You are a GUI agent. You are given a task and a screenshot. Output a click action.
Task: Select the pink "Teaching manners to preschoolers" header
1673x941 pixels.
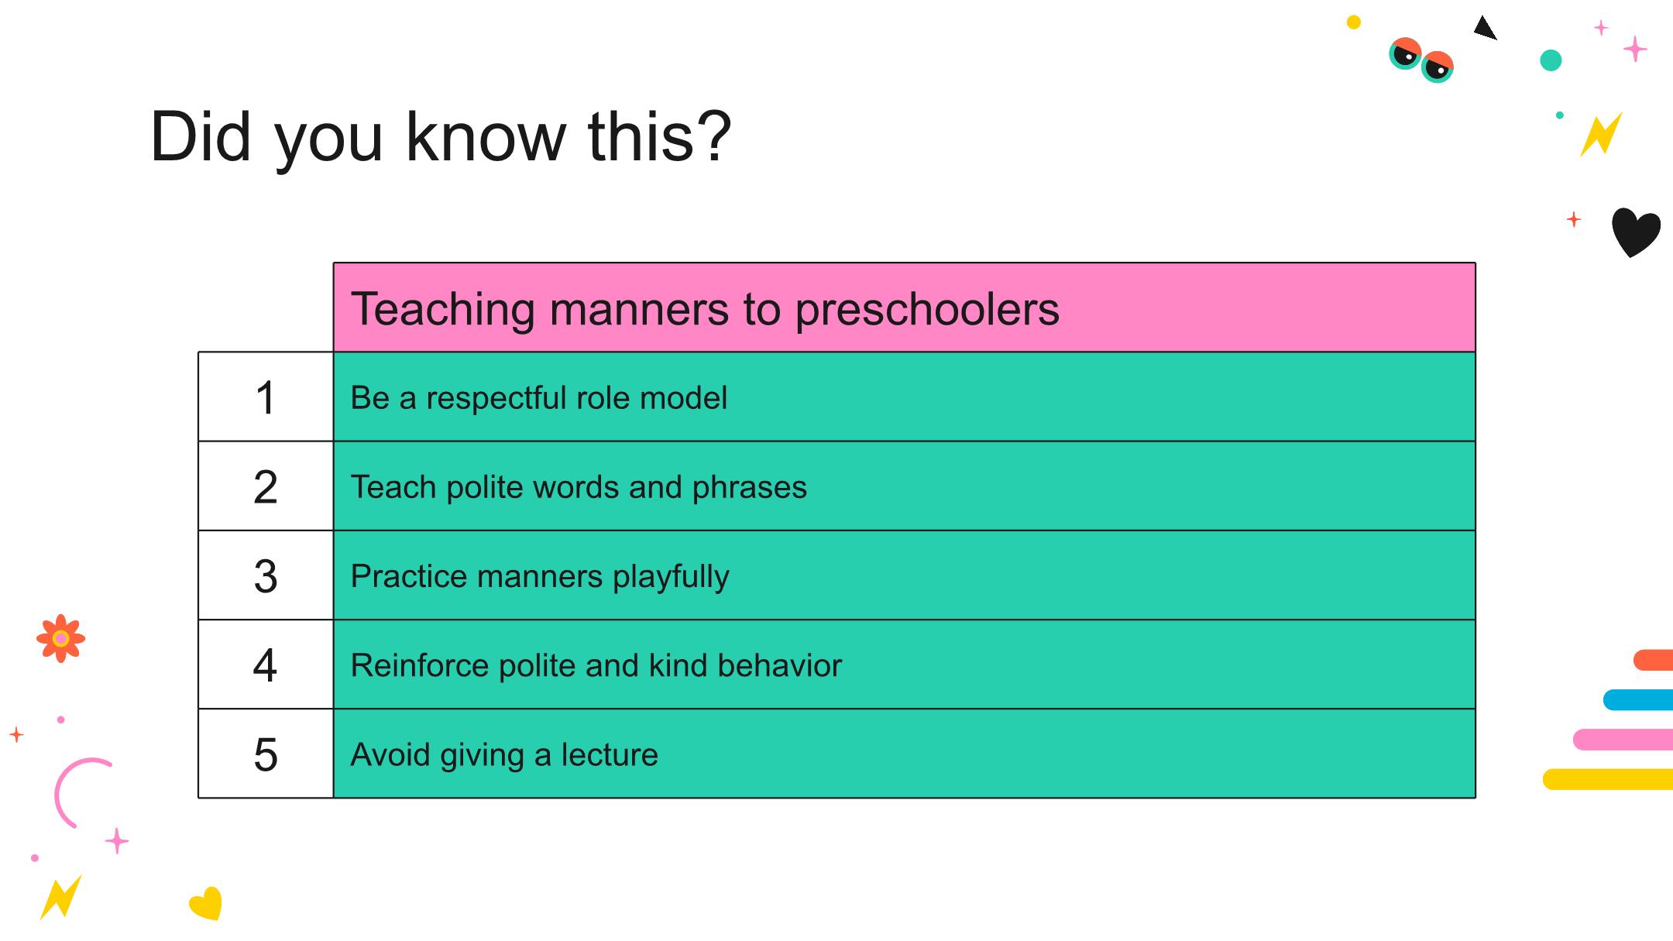(x=904, y=308)
